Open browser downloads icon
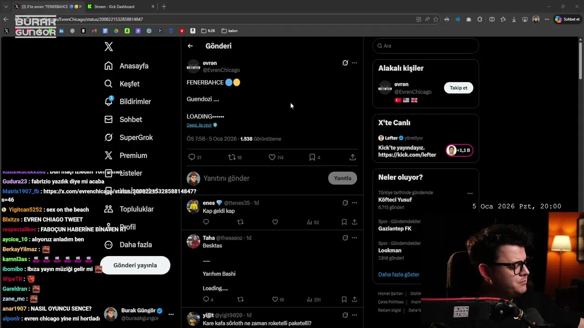Viewport: 584px width, 328px height. coord(514,19)
